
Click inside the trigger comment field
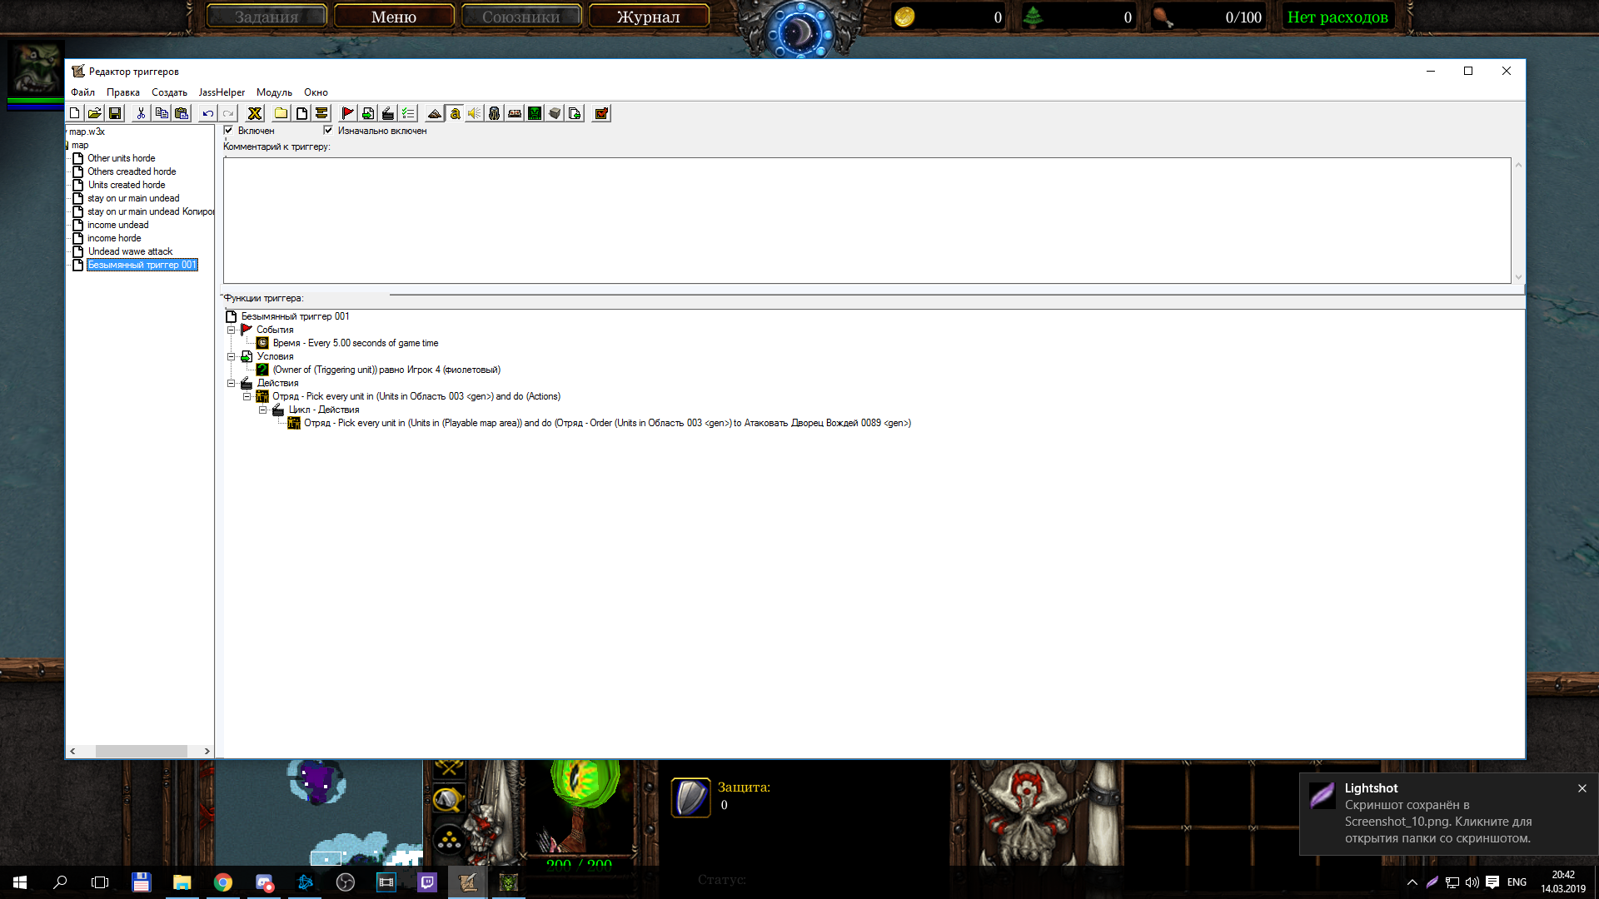click(x=866, y=221)
